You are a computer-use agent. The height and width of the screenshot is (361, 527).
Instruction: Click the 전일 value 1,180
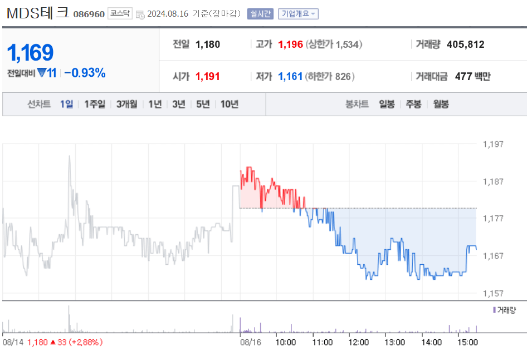208,44
